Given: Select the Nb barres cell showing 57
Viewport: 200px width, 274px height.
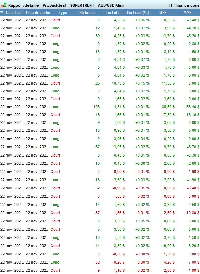Looking at the screenshot, I should coord(97,147).
